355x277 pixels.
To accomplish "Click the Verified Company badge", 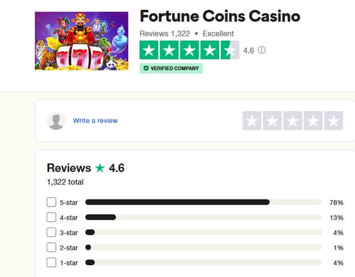I will click(171, 68).
